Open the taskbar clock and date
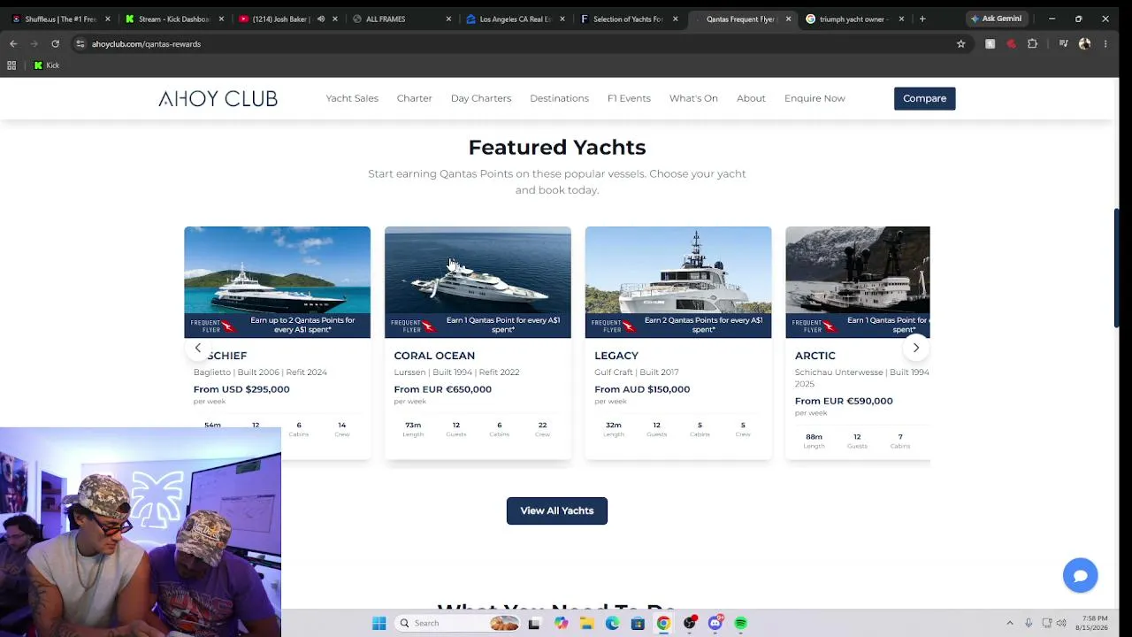The width and height of the screenshot is (1132, 637). (1092, 623)
